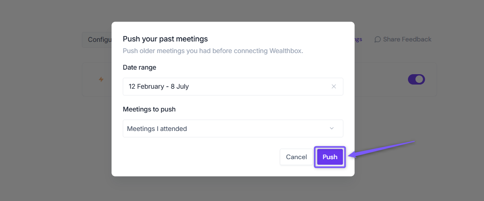Confirm with the purple Push button

point(330,157)
